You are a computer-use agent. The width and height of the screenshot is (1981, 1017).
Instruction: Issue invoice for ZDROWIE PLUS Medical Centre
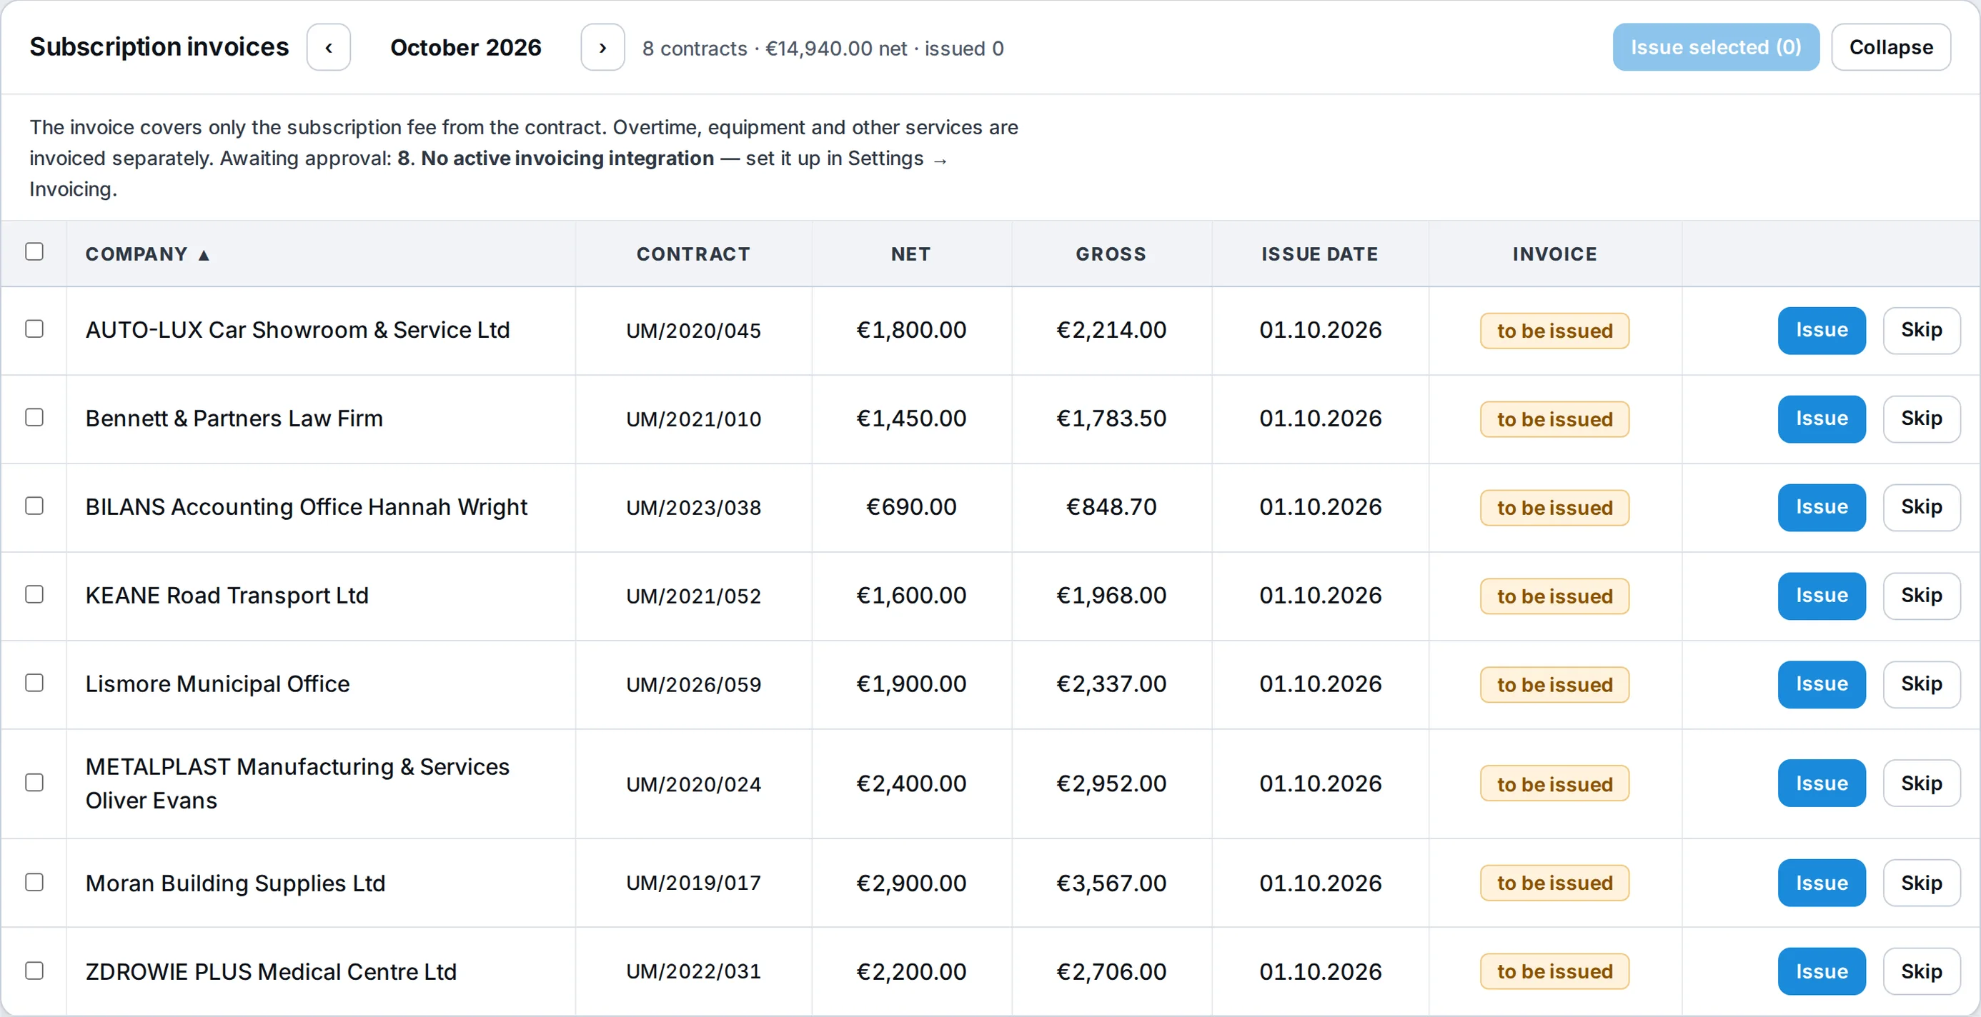tap(1821, 971)
